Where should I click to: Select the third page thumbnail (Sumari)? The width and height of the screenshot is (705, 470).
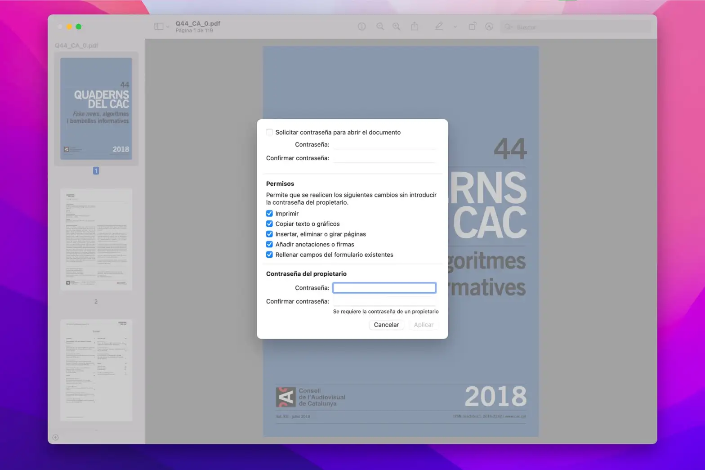click(x=96, y=370)
